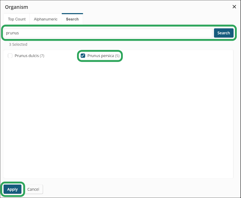
Task: Click the Prunus dulcis (7) label
Action: [x=29, y=56]
